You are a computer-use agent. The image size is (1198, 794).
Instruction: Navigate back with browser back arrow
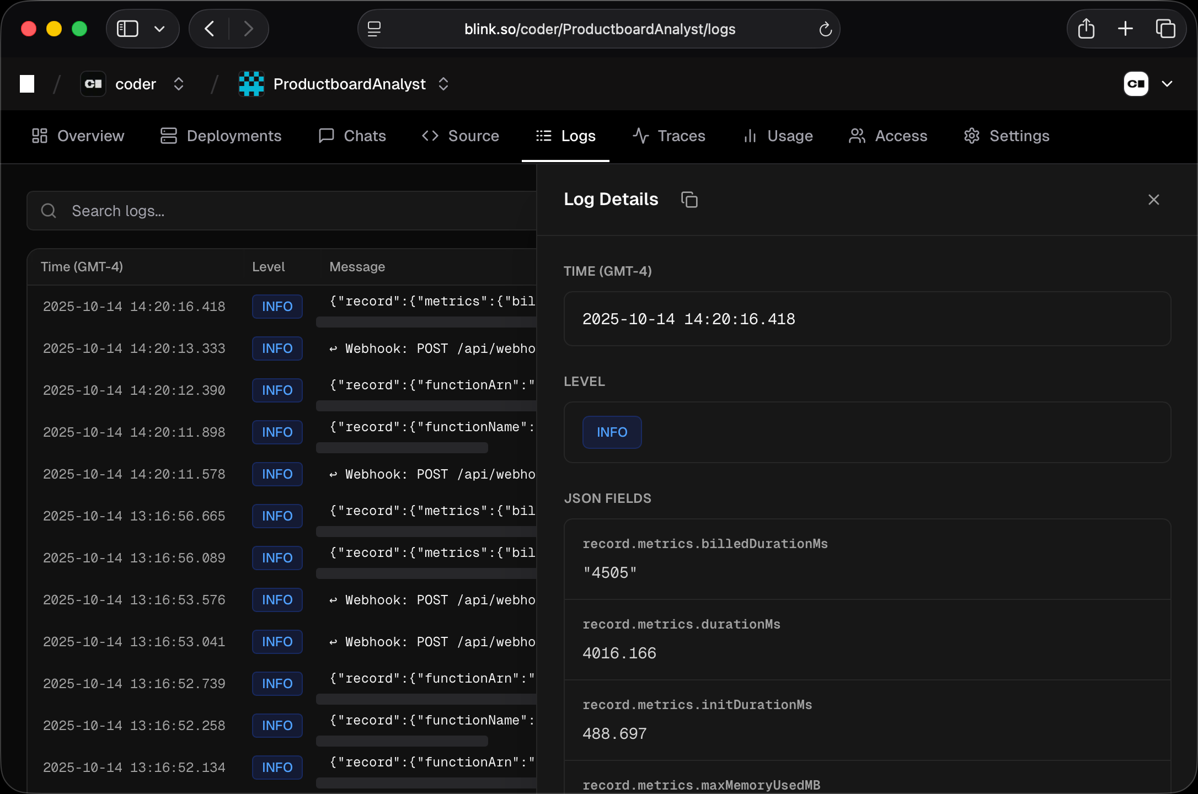point(209,29)
